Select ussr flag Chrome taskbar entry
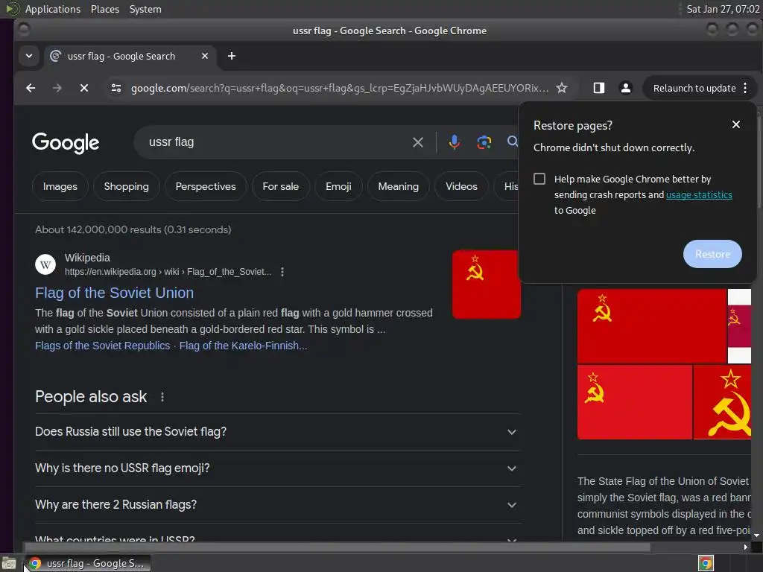763x572 pixels. coord(88,563)
